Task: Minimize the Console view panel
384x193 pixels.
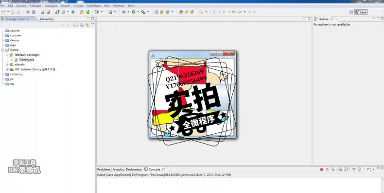Action: [378, 169]
